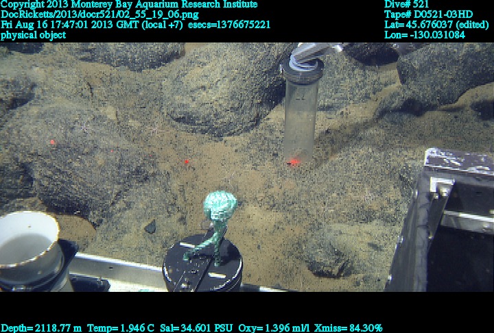This screenshot has height=333, width=494.
Task: Click the 'Xmiss= 84.30%' readout
Action: click(348, 328)
